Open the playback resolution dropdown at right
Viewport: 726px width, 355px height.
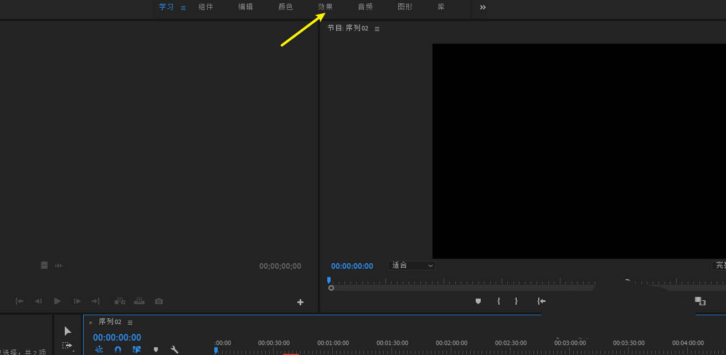tap(719, 265)
